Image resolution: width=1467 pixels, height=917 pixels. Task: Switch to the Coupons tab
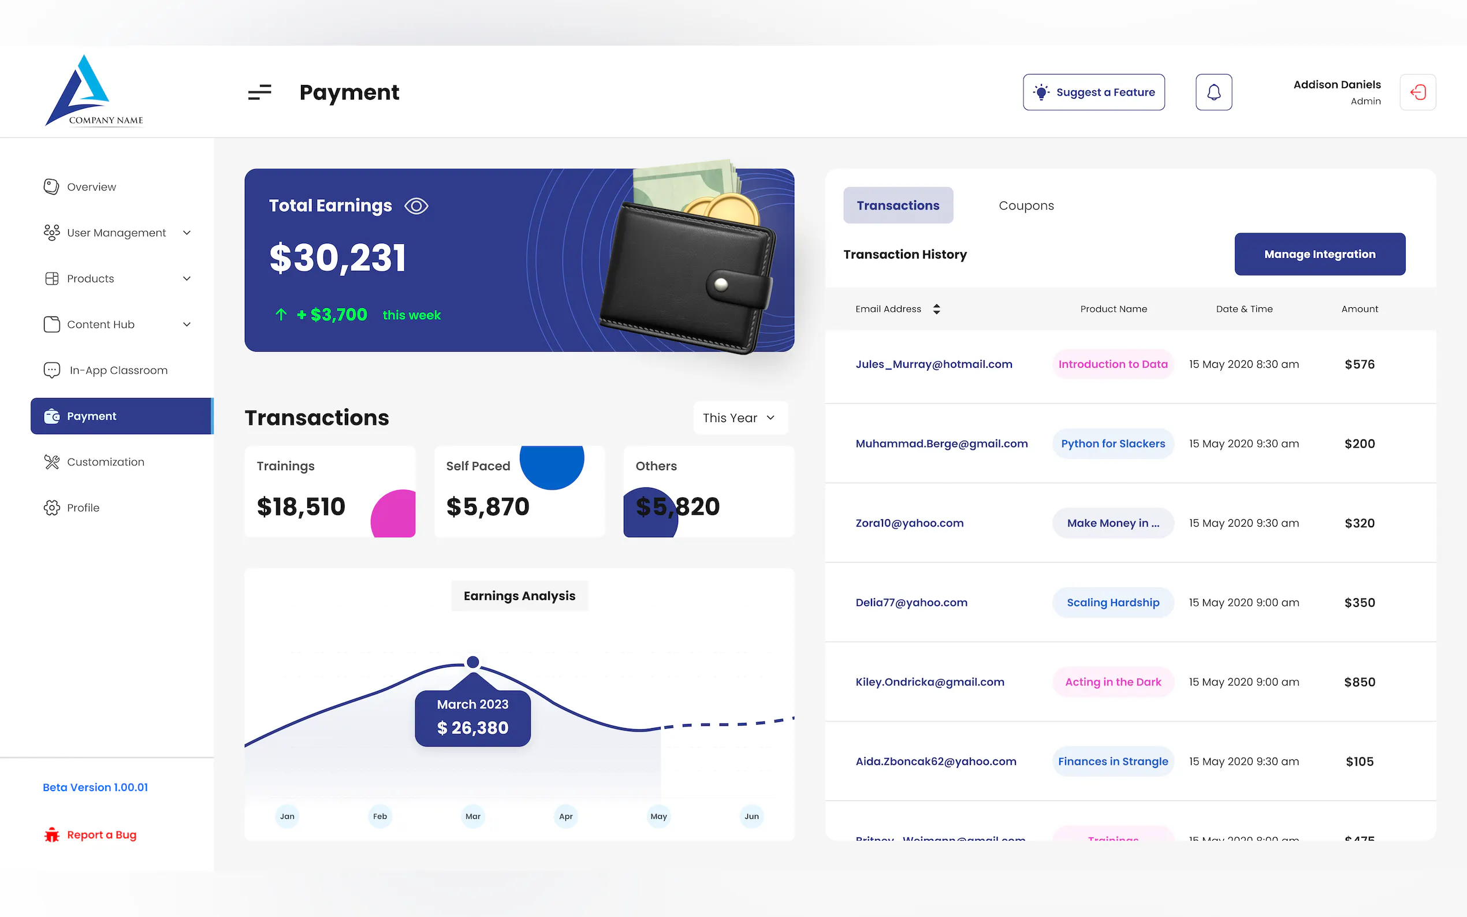pos(1026,206)
